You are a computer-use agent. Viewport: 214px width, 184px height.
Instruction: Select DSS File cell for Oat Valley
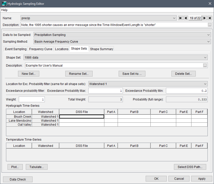[x=82, y=125]
